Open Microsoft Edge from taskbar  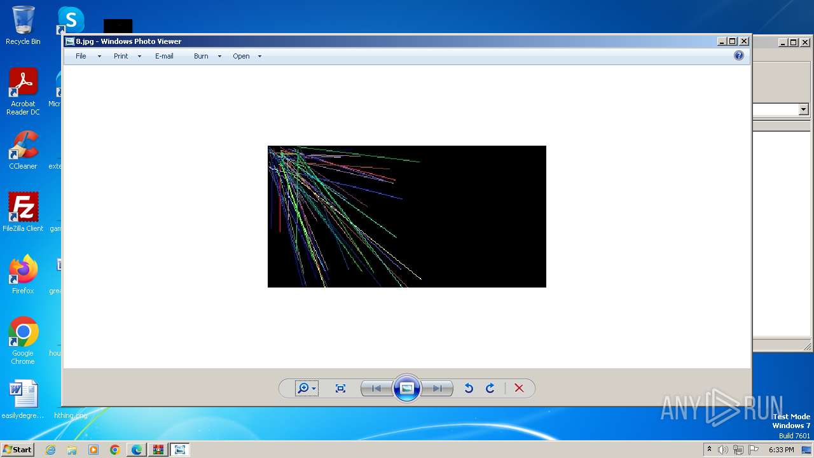coord(137,450)
